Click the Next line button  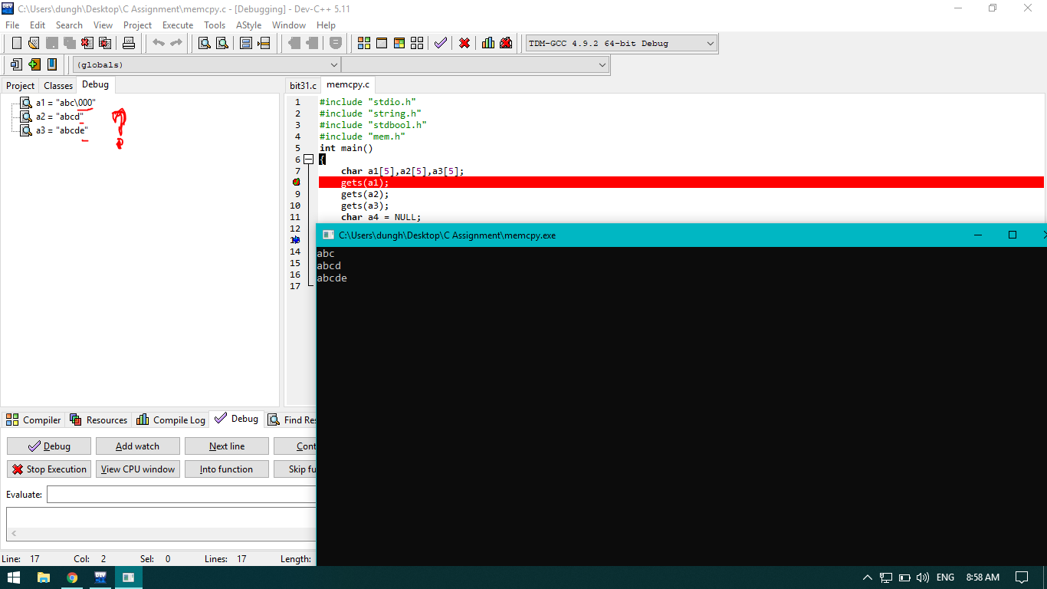(x=227, y=446)
